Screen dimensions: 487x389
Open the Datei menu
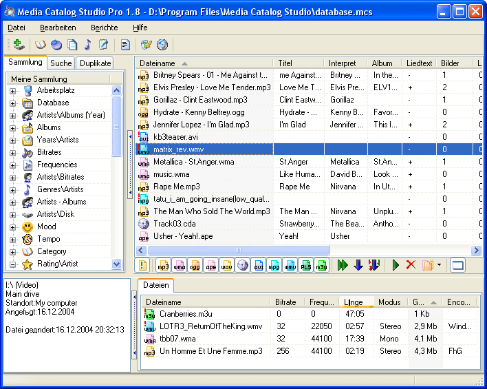tap(16, 28)
